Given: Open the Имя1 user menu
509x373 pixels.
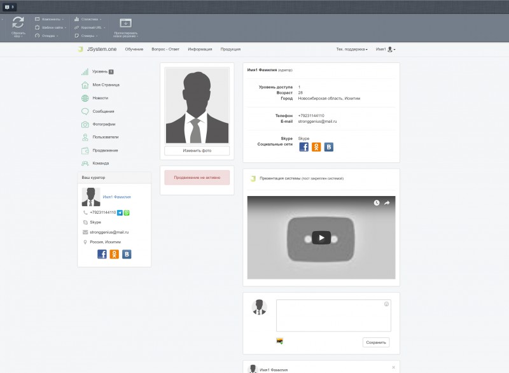Looking at the screenshot, I should pyautogui.click(x=386, y=50).
